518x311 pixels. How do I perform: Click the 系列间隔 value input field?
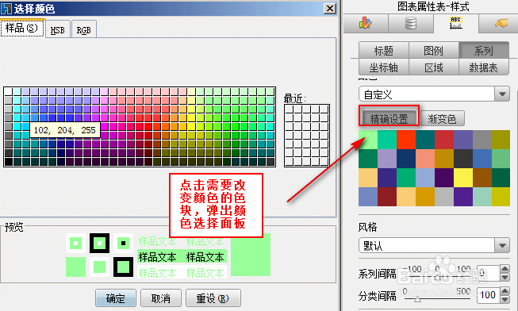pyautogui.click(x=489, y=274)
